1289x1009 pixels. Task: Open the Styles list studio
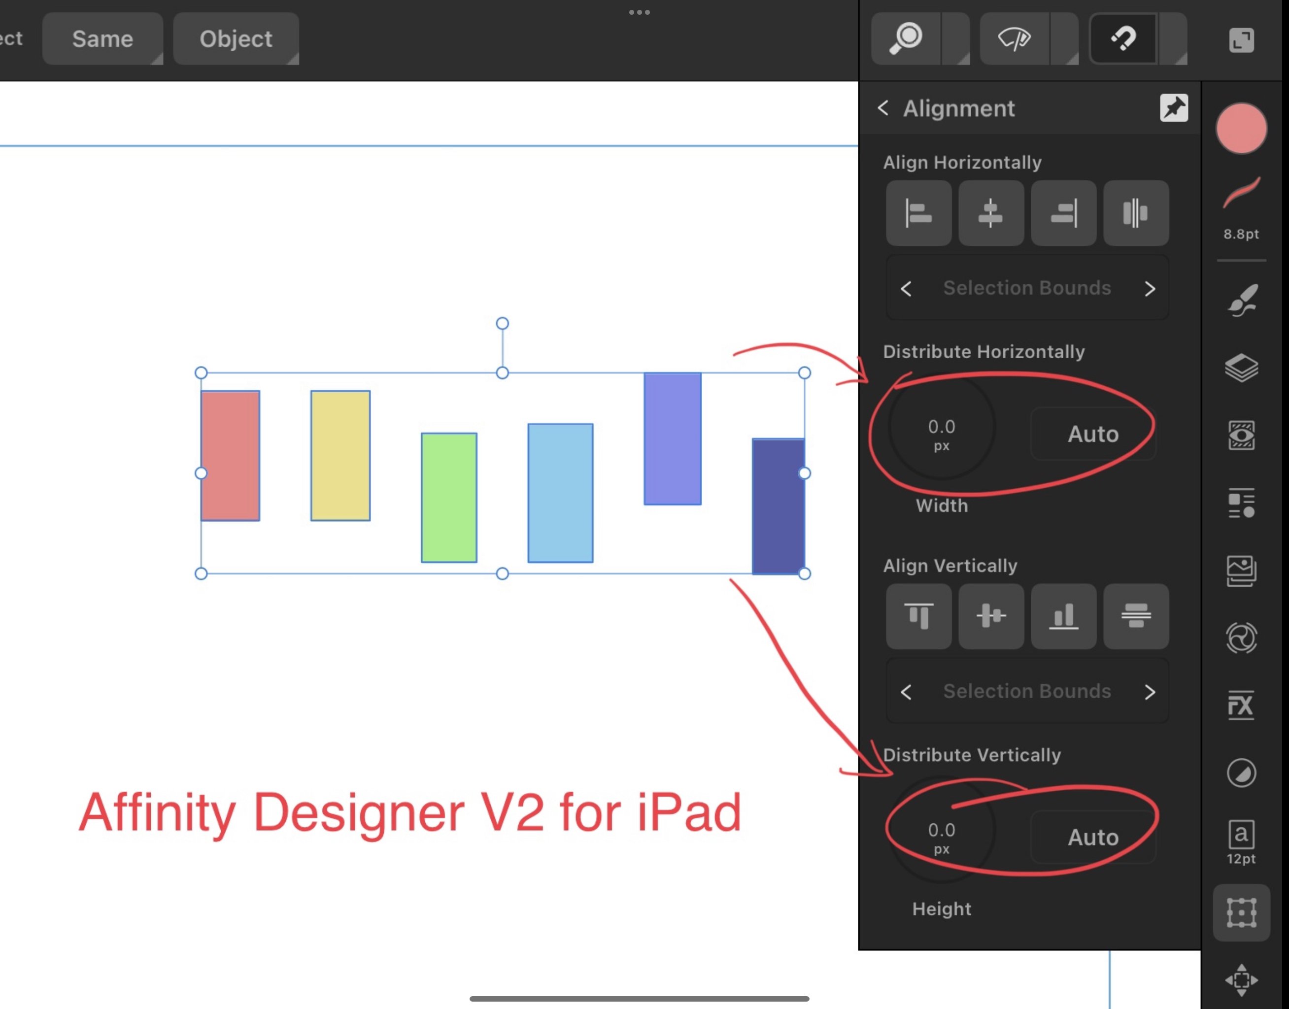click(1241, 504)
